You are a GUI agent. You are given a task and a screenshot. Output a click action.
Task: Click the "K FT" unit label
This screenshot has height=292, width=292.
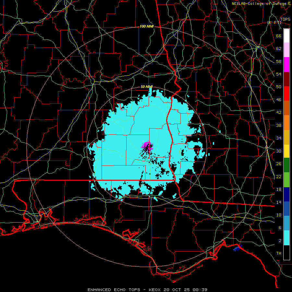(274, 22)
